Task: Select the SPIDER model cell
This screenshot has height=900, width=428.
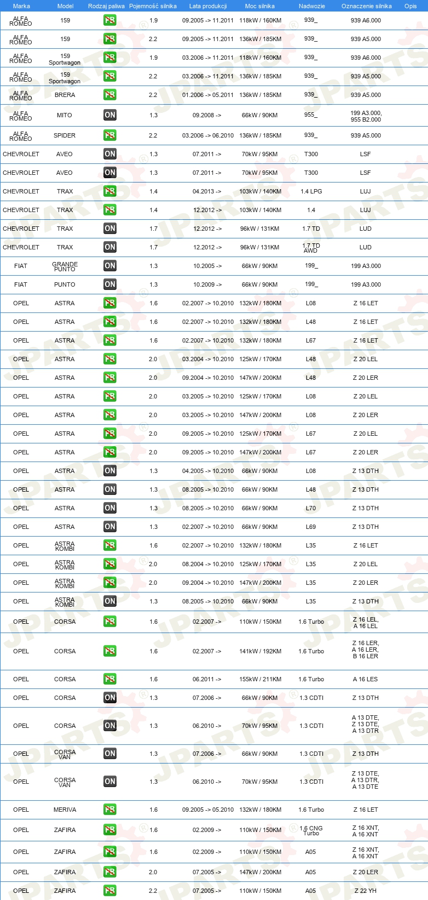Action: point(65,135)
